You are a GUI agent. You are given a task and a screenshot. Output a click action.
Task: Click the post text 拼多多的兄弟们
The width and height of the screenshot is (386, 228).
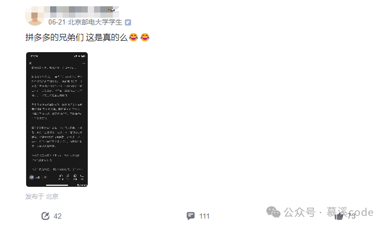(55, 38)
